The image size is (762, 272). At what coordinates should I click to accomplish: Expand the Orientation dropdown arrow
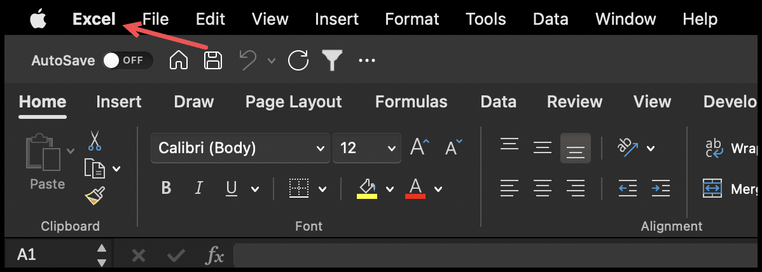(651, 148)
